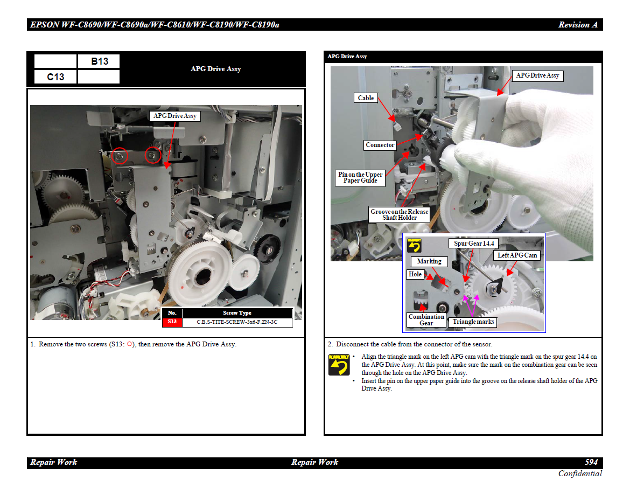Click the right red-circled screw in the photo
Image resolution: width=630 pixels, height=487 pixels.
[153, 155]
